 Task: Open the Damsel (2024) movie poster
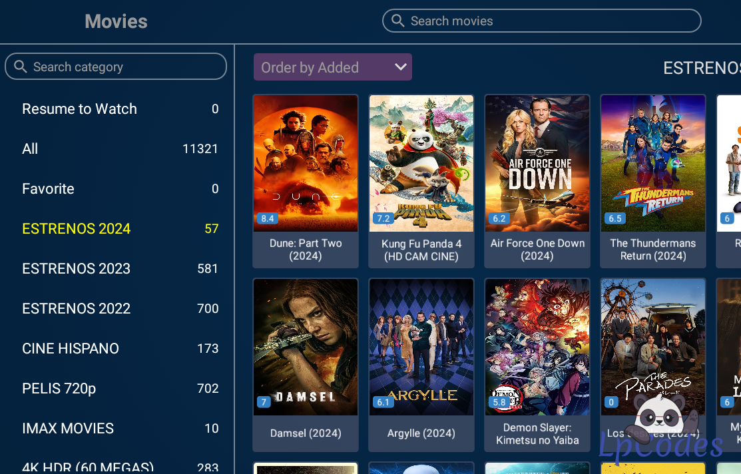coord(306,347)
